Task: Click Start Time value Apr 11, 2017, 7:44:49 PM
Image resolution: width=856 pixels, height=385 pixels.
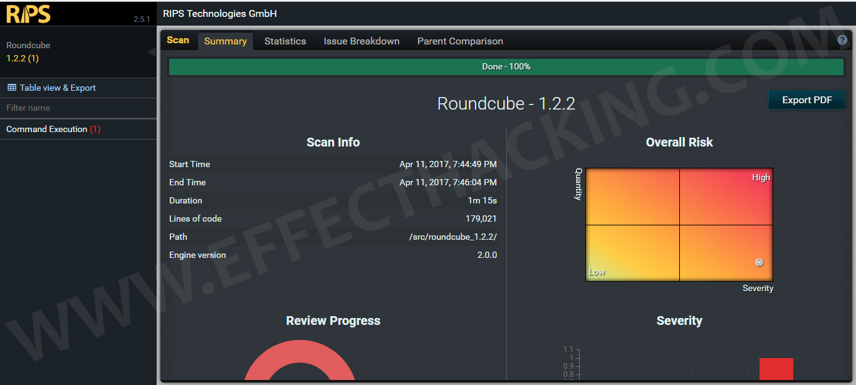Action: (448, 164)
